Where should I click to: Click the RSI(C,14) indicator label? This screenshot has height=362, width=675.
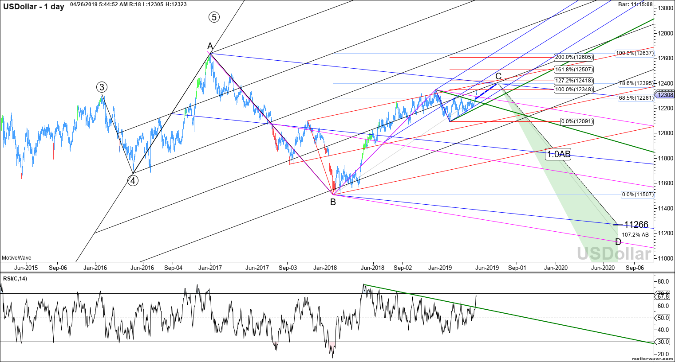pyautogui.click(x=14, y=279)
